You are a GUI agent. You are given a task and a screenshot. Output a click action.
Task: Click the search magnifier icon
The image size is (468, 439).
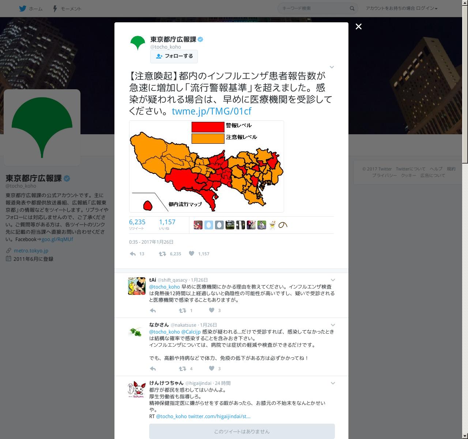coord(352,8)
